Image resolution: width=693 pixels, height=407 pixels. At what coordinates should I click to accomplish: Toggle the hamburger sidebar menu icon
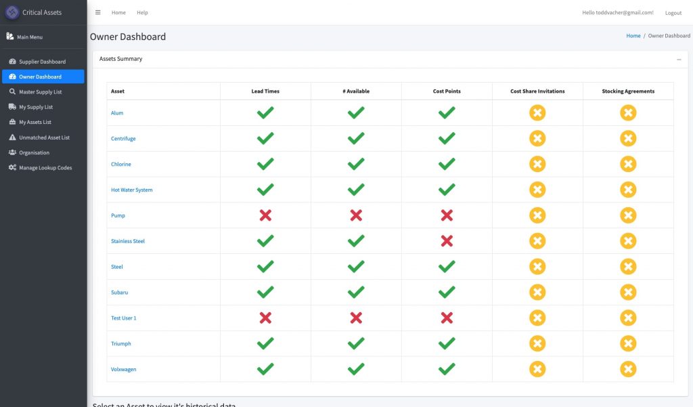pyautogui.click(x=98, y=12)
